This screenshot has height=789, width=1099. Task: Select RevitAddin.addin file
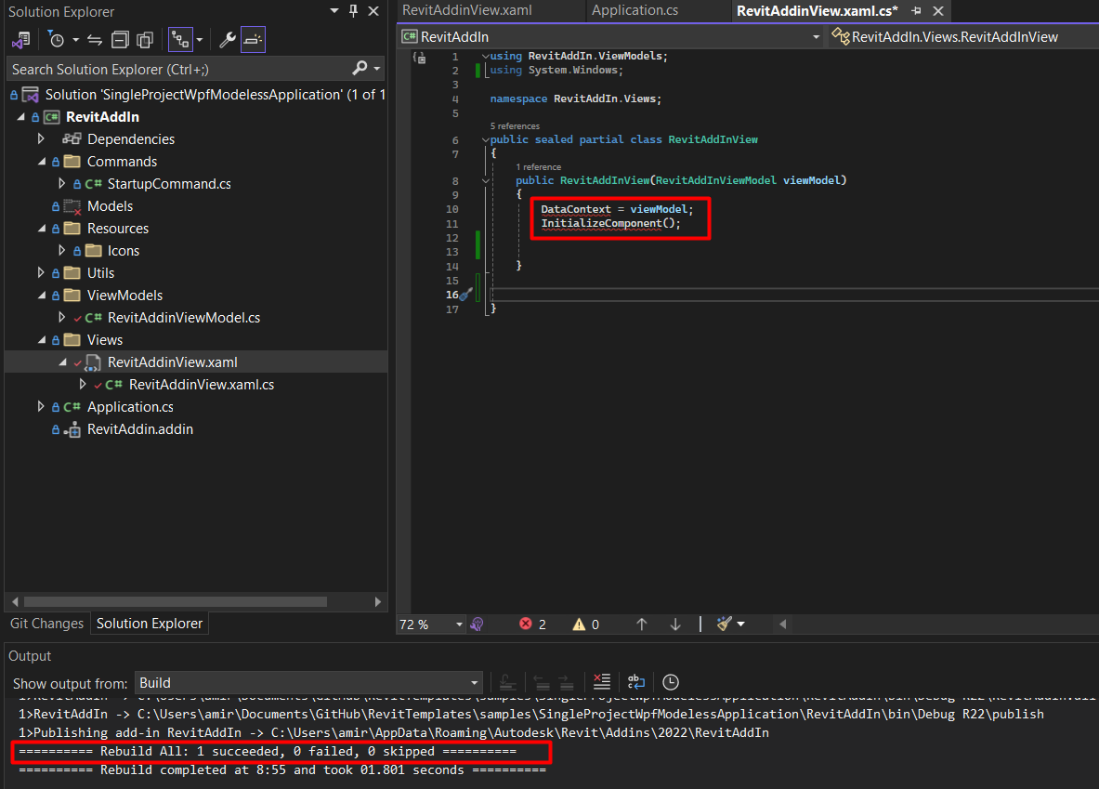(140, 429)
